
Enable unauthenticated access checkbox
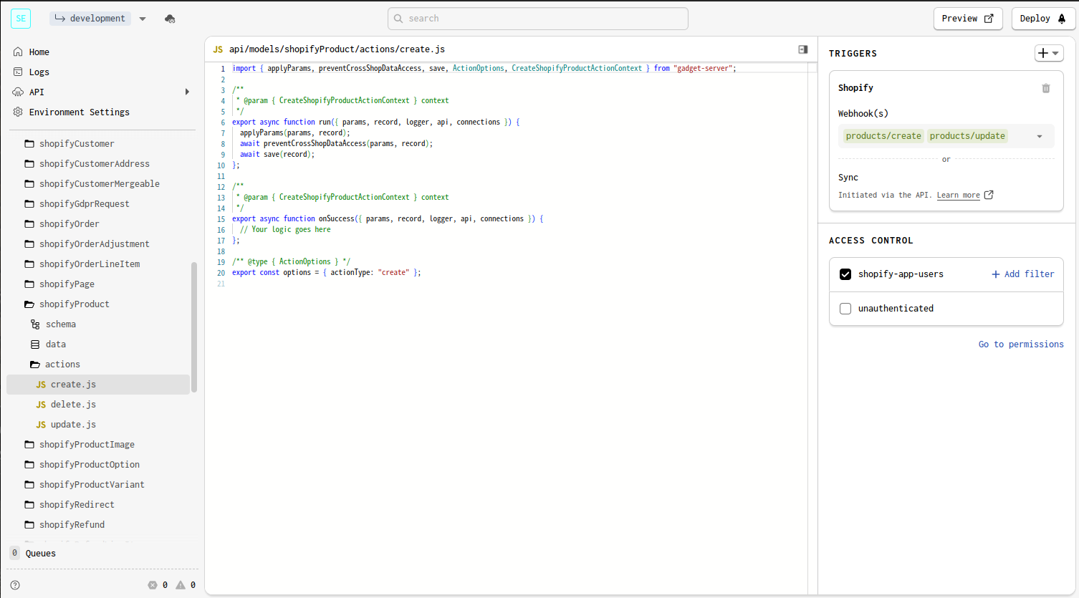(845, 309)
